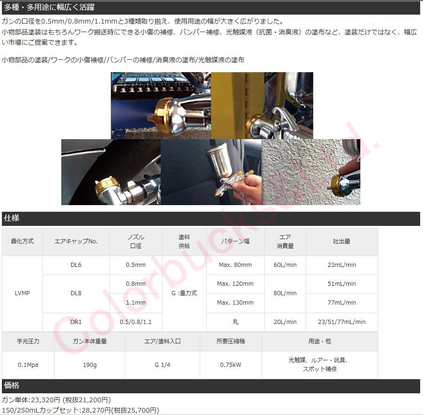Click the 0.5mm nozzle cell
Screen dimensions: 423x415
click(136, 265)
